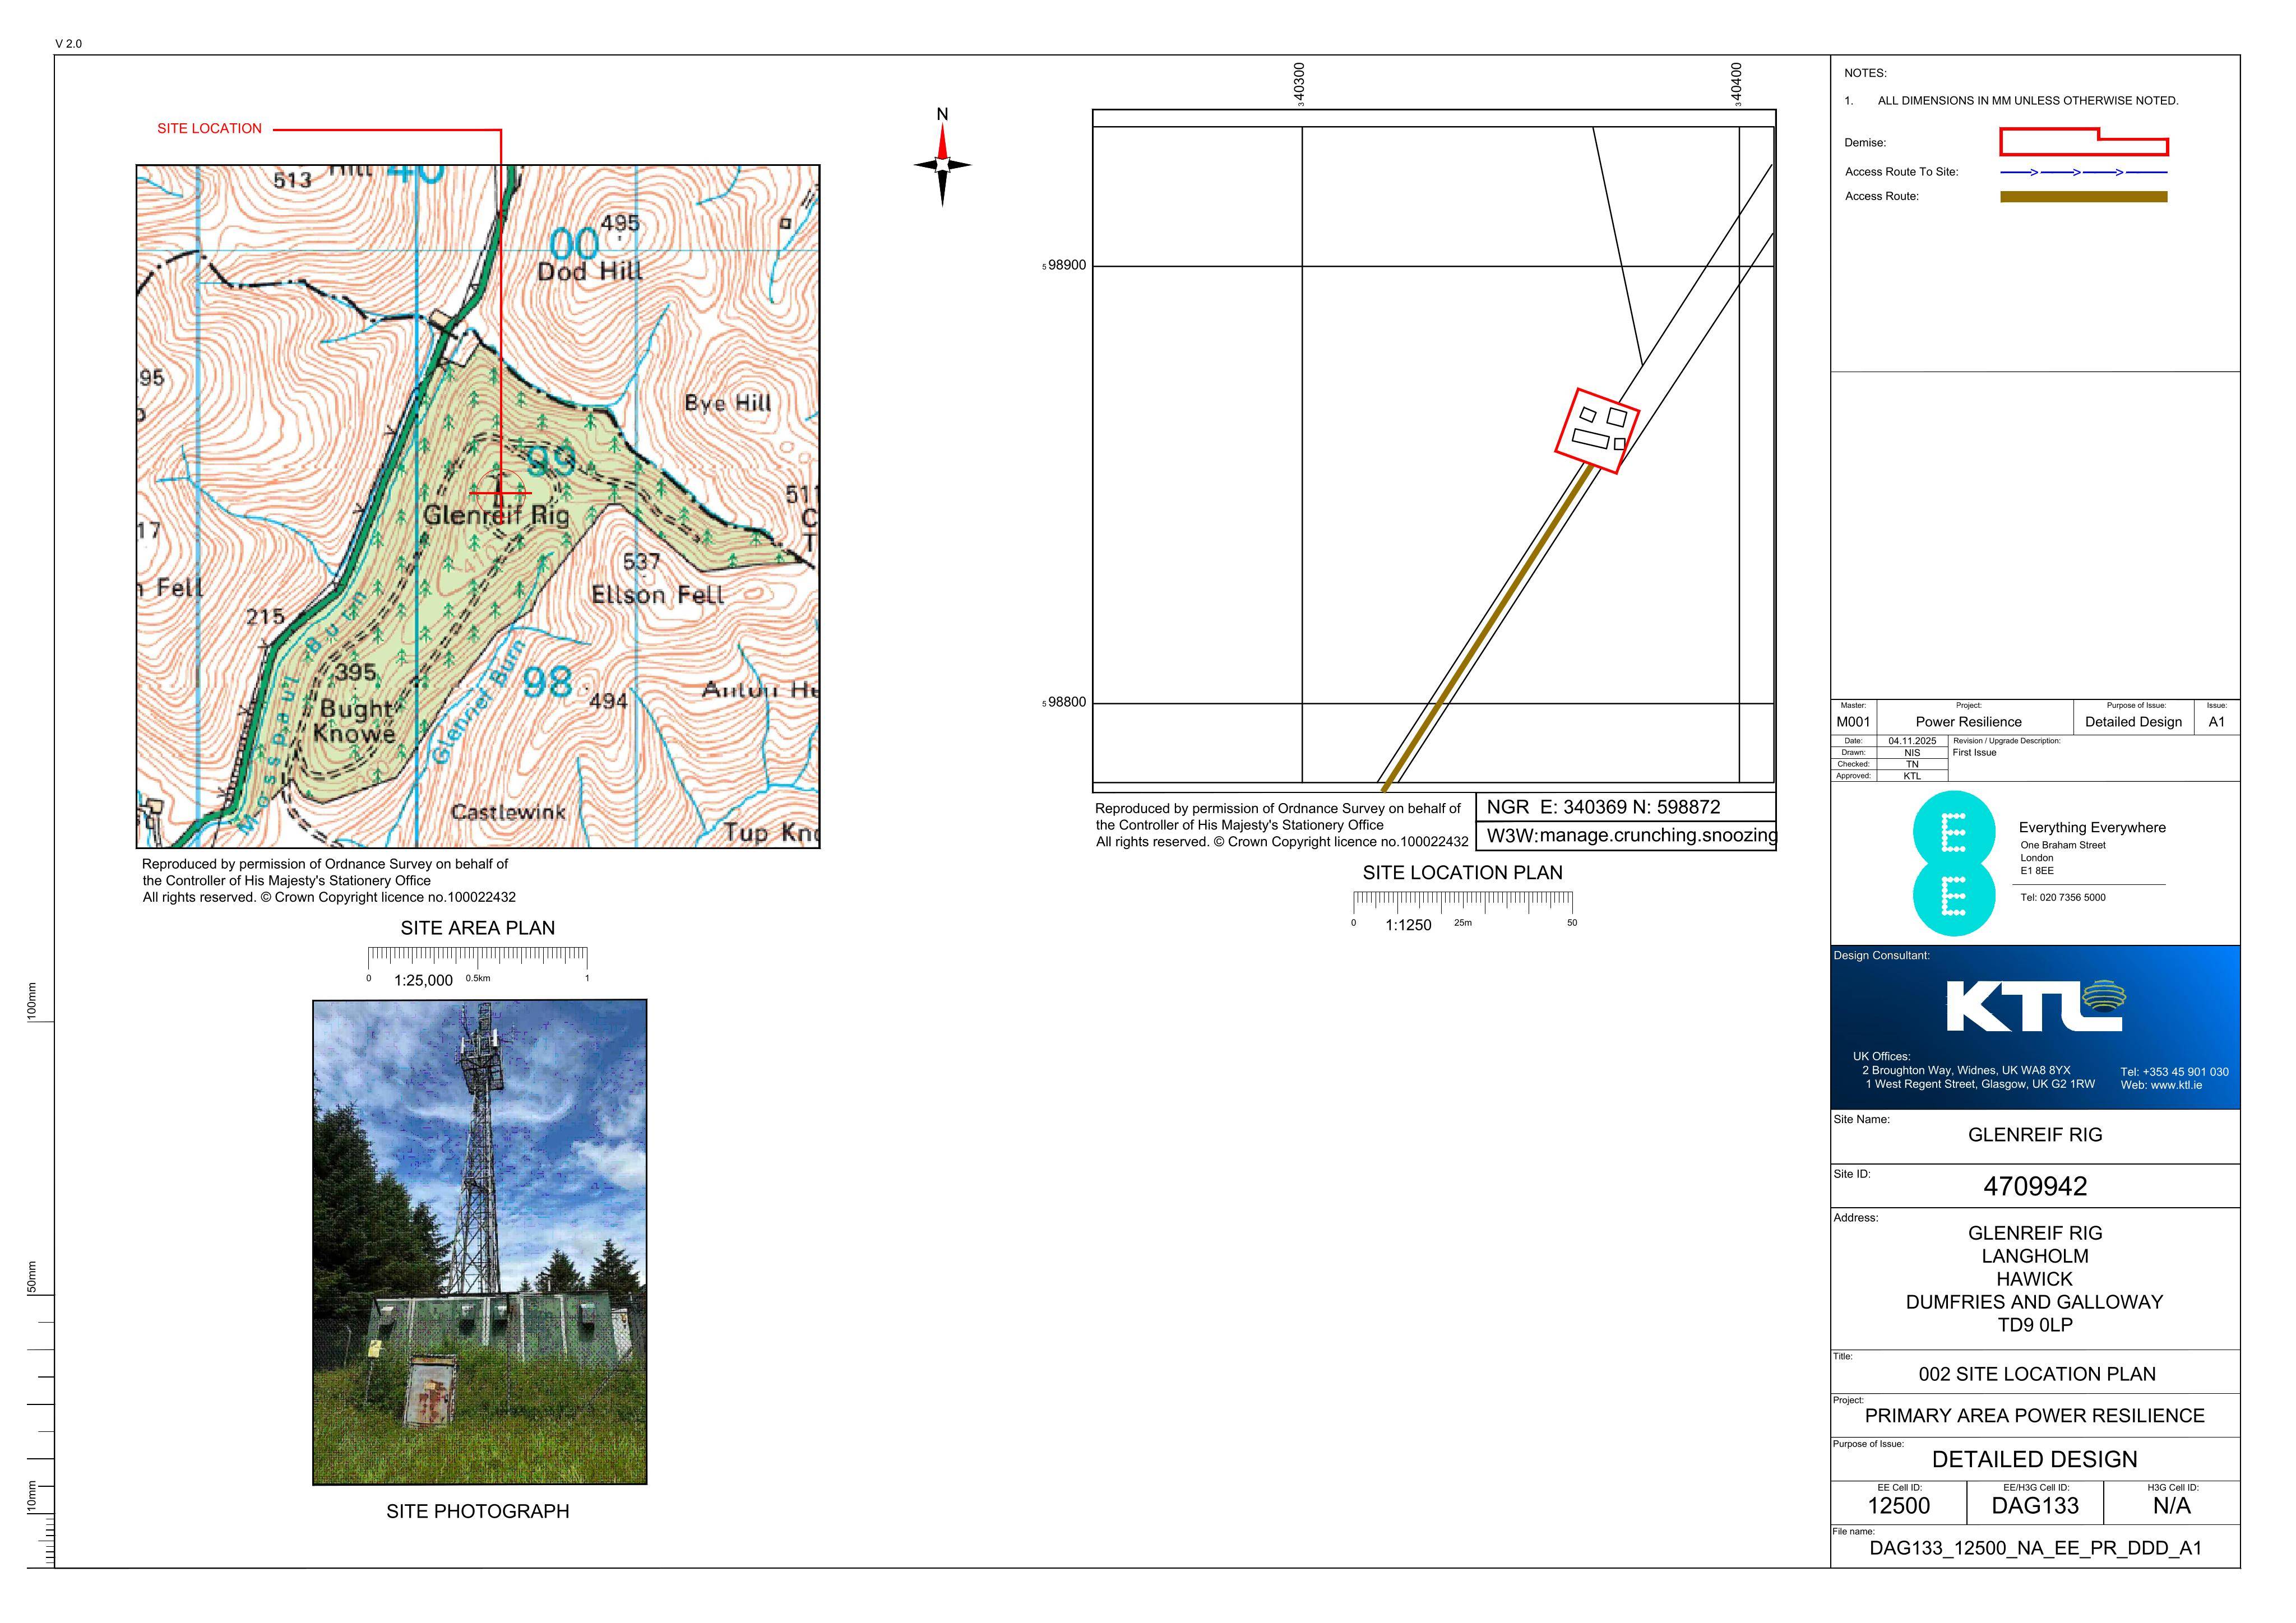Click the red demise outline legend symbol

2084,142
